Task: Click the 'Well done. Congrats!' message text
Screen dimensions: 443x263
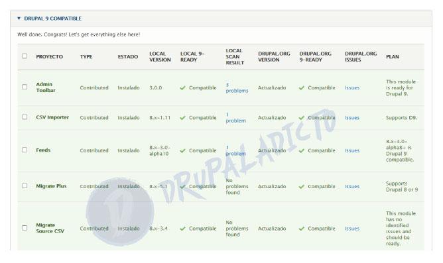Action: [x=79, y=34]
